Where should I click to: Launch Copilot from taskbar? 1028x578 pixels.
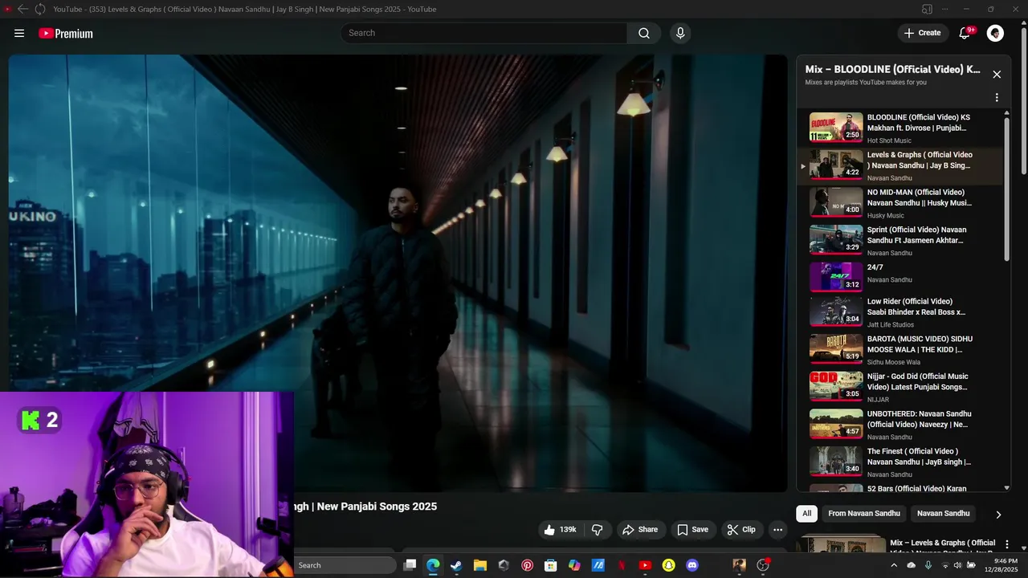(x=574, y=565)
